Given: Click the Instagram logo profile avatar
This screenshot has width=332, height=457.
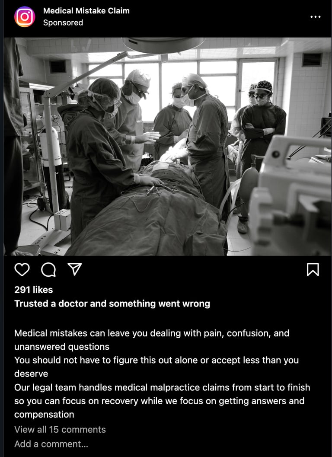Looking at the screenshot, I should pyautogui.click(x=25, y=16).
